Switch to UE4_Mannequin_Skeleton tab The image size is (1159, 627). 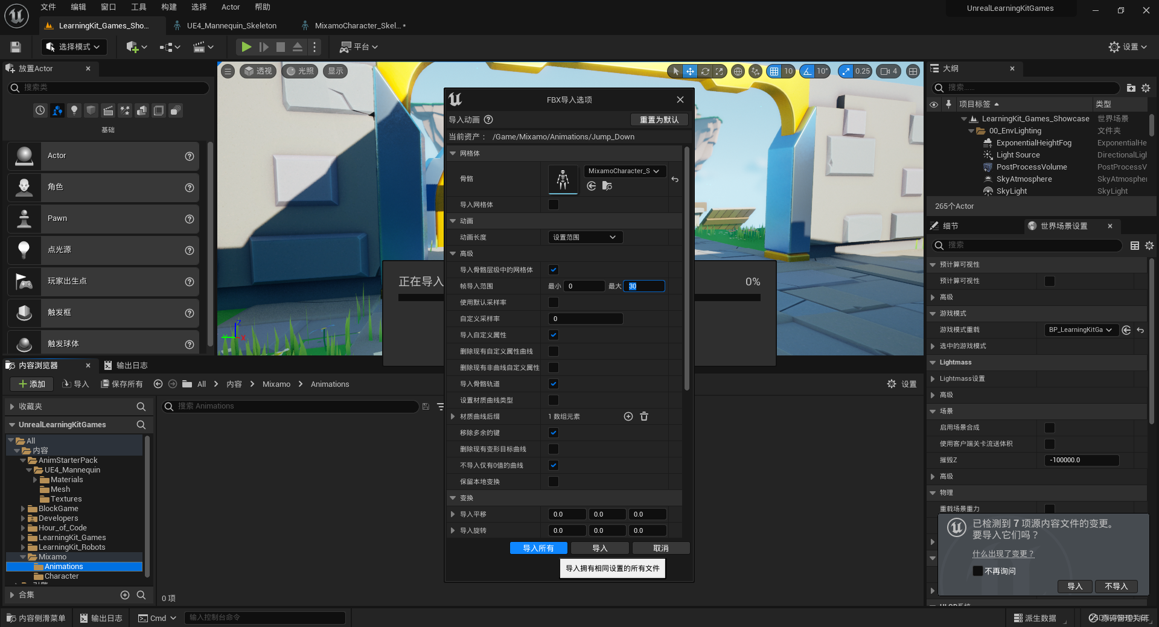point(231,25)
